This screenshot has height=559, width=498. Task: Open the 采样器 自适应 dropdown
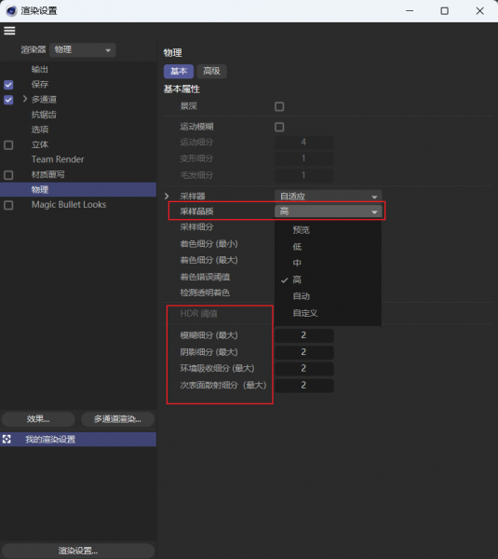pos(328,196)
